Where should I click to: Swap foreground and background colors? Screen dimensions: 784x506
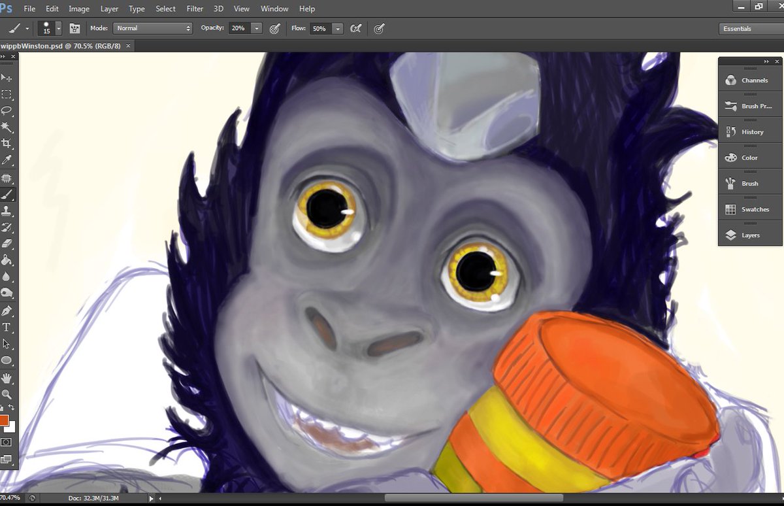click(x=11, y=408)
